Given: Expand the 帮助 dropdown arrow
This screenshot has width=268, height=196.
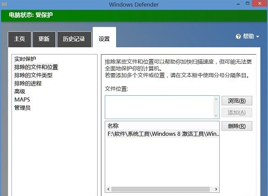Looking at the screenshot, I should 258,37.
